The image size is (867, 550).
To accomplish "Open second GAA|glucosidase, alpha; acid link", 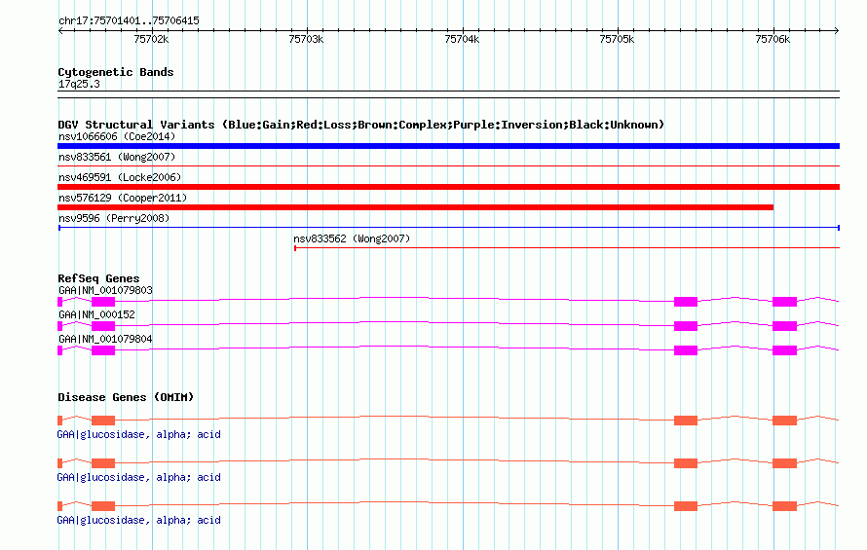I will [138, 477].
